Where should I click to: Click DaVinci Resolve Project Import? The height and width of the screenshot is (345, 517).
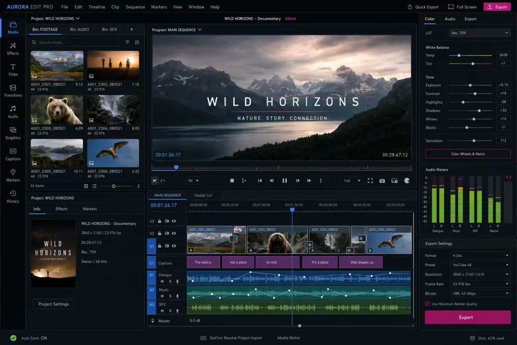[231, 338]
